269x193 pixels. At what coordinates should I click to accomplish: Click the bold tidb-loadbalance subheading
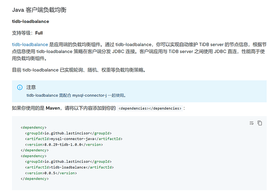[30, 21]
